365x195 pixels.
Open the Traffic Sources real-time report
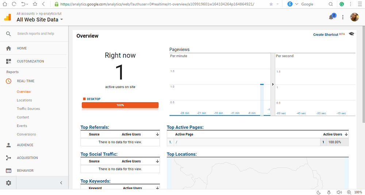(x=28, y=109)
